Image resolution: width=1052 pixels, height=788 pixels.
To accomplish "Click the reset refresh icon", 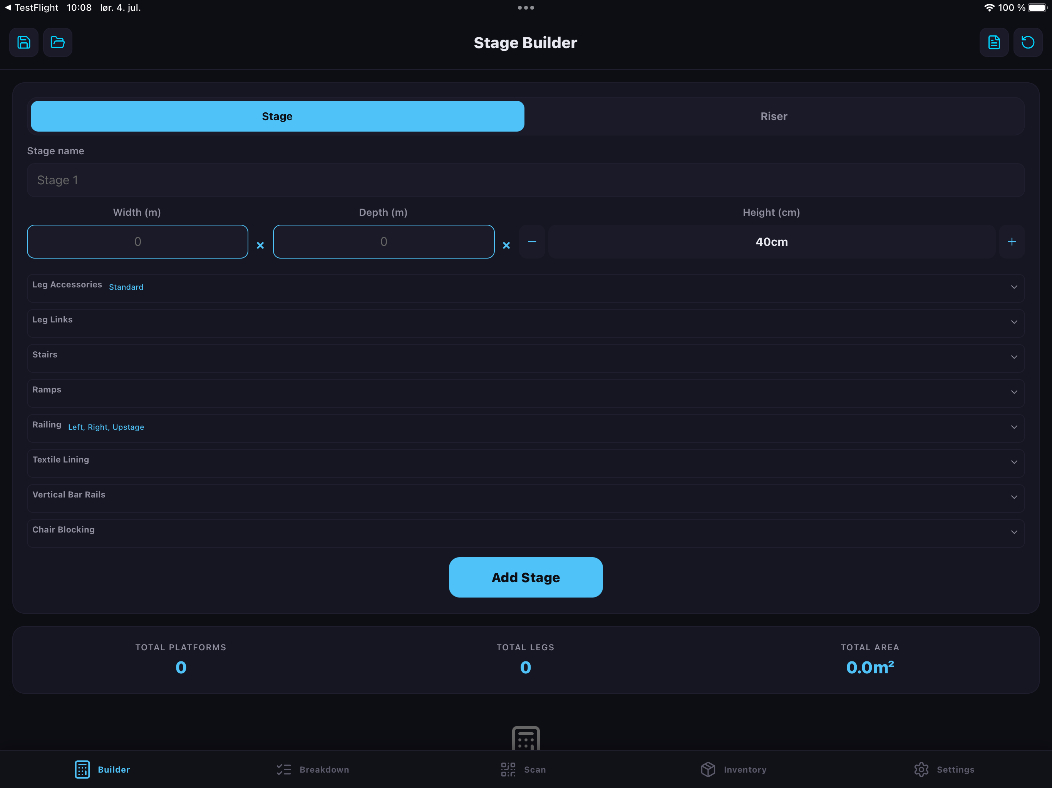I will [1028, 42].
